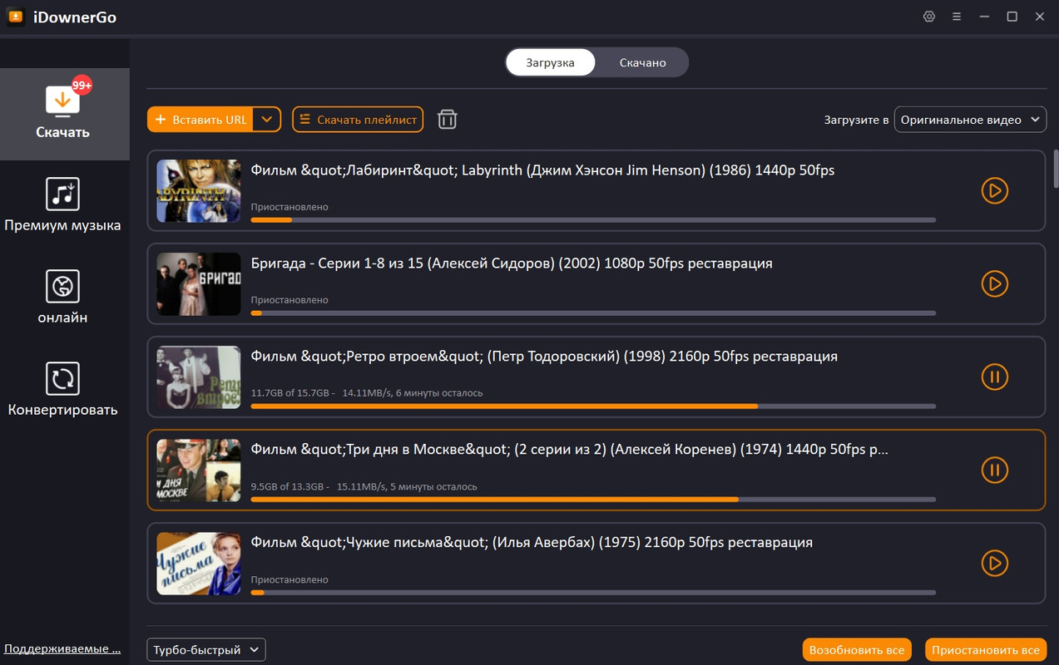Image resolution: width=1059 pixels, height=665 pixels.
Task: Click the download list vertical scrollbar
Action: coord(1056,170)
